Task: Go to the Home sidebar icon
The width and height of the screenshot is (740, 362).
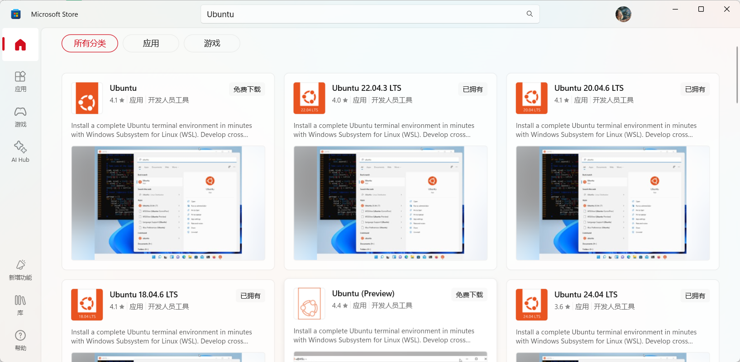Action: click(x=20, y=45)
